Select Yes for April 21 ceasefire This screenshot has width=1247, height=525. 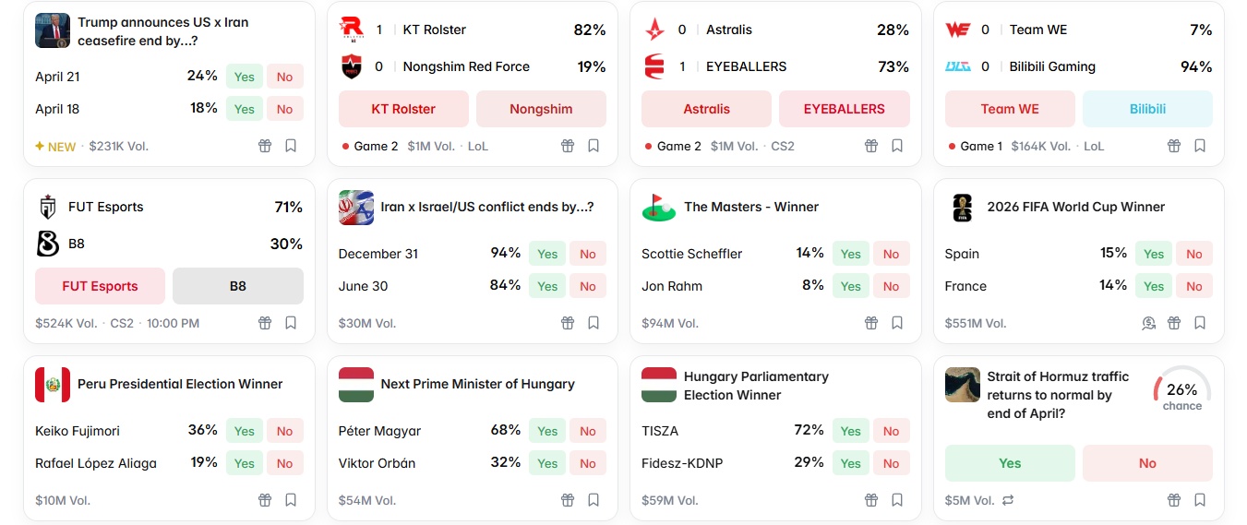[x=245, y=77]
